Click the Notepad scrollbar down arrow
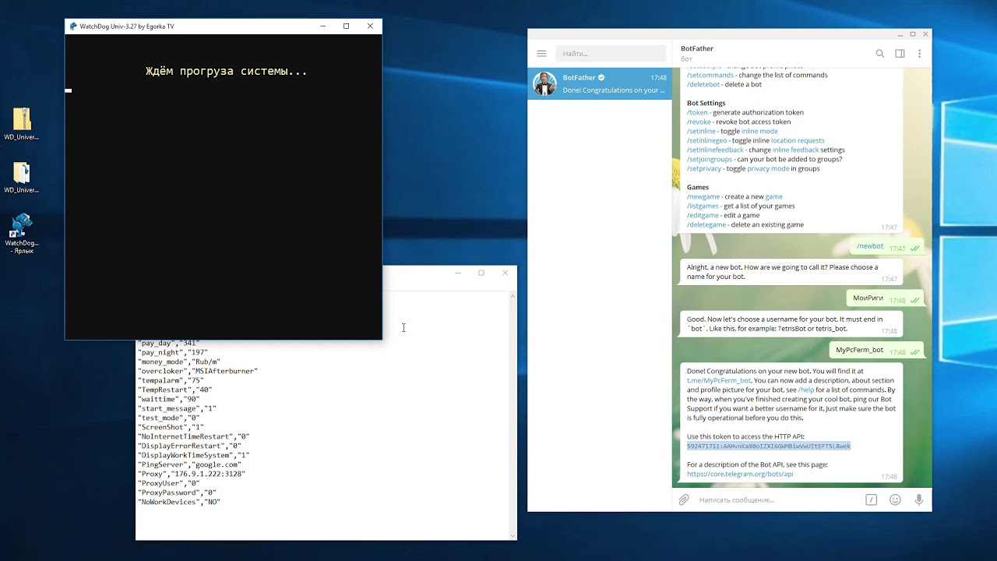The width and height of the screenshot is (997, 561). click(x=513, y=535)
